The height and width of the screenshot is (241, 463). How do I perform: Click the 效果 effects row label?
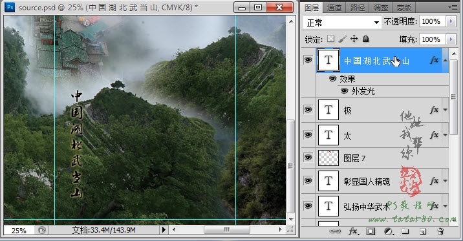[347, 79]
